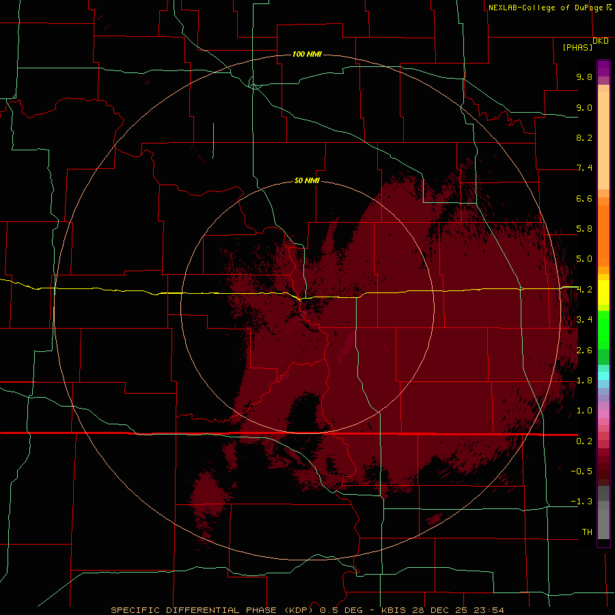
Task: Click the 7.4 legend value
Action: click(x=584, y=168)
